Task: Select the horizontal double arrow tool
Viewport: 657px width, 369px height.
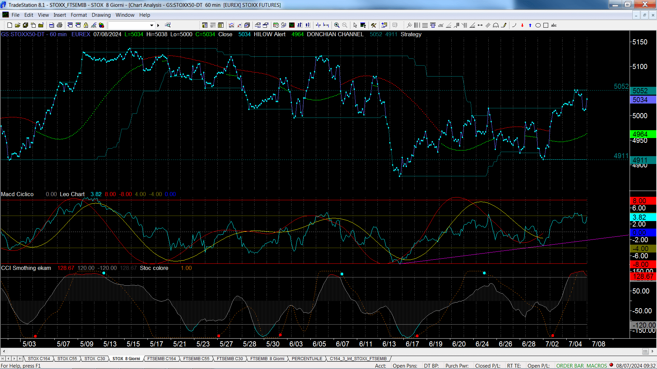Action: pyautogui.click(x=480, y=25)
